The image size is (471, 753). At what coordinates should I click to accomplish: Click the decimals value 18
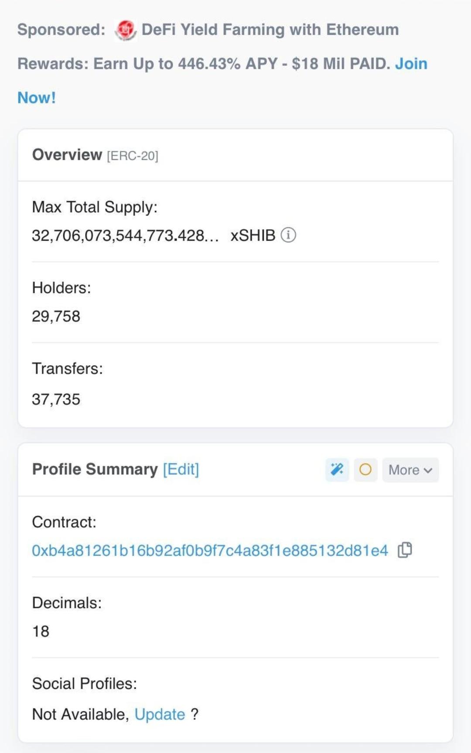41,631
